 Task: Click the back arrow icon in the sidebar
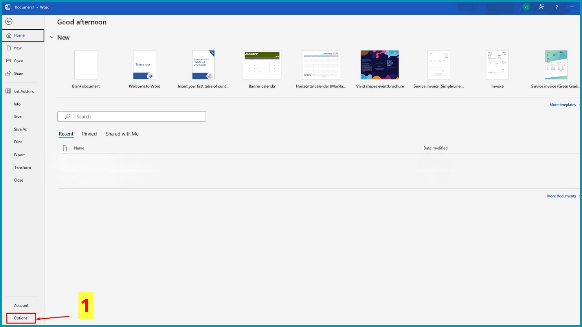pos(9,22)
